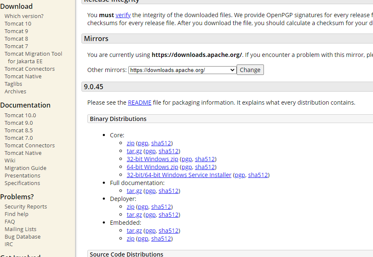The width and height of the screenshot is (373, 257).
Task: Open sha512 for Embedded tar.gz
Action: [168, 231]
